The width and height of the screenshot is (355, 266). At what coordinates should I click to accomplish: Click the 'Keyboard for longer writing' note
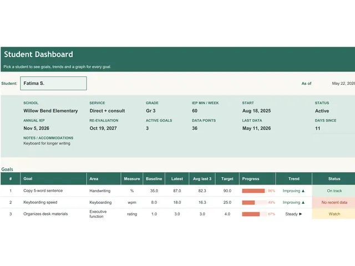pos(47,144)
